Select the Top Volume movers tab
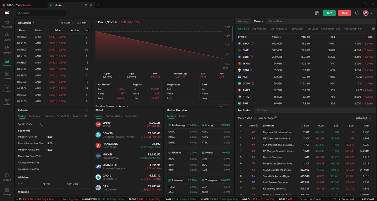Viewport: 377px width, 201px height. coord(259,28)
